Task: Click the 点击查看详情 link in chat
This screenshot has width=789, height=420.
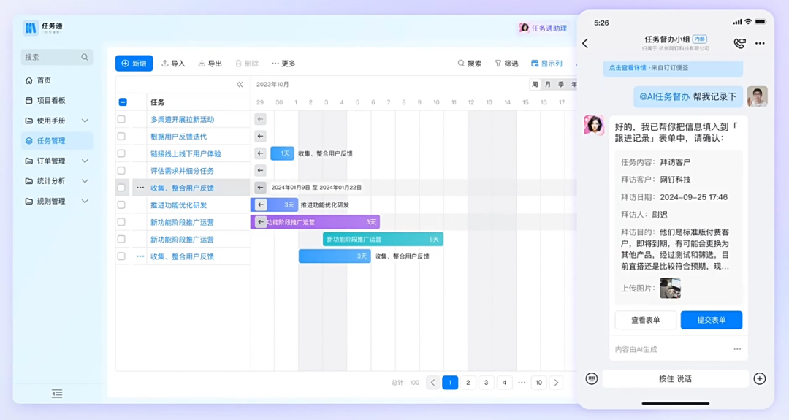Action: coord(627,67)
